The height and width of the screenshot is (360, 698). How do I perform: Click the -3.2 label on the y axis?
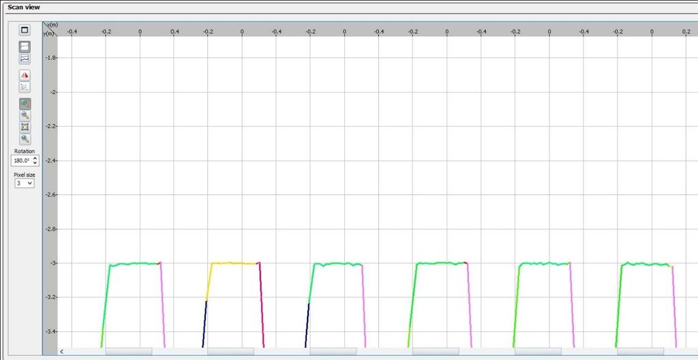point(51,297)
